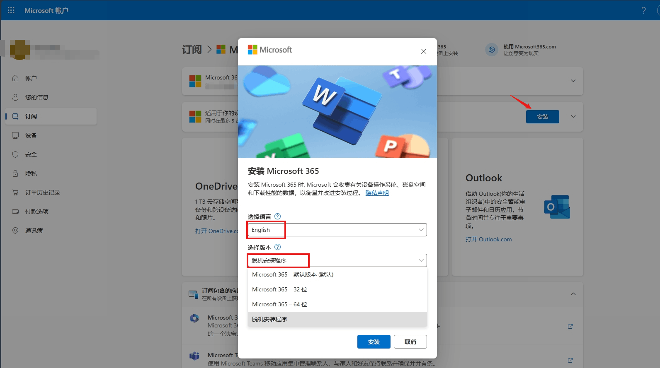
Task: Click the Microsoft 帐户 header title
Action: point(46,10)
